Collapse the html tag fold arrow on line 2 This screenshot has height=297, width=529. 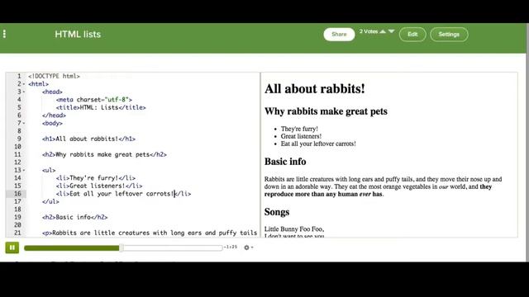click(x=24, y=84)
